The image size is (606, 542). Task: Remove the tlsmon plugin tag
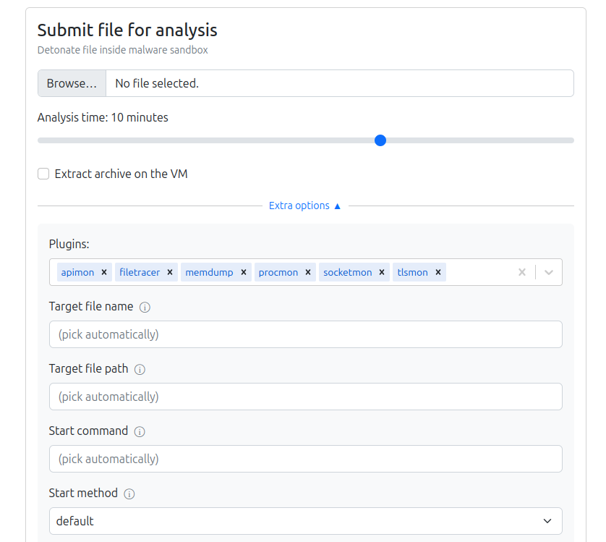[x=438, y=272]
